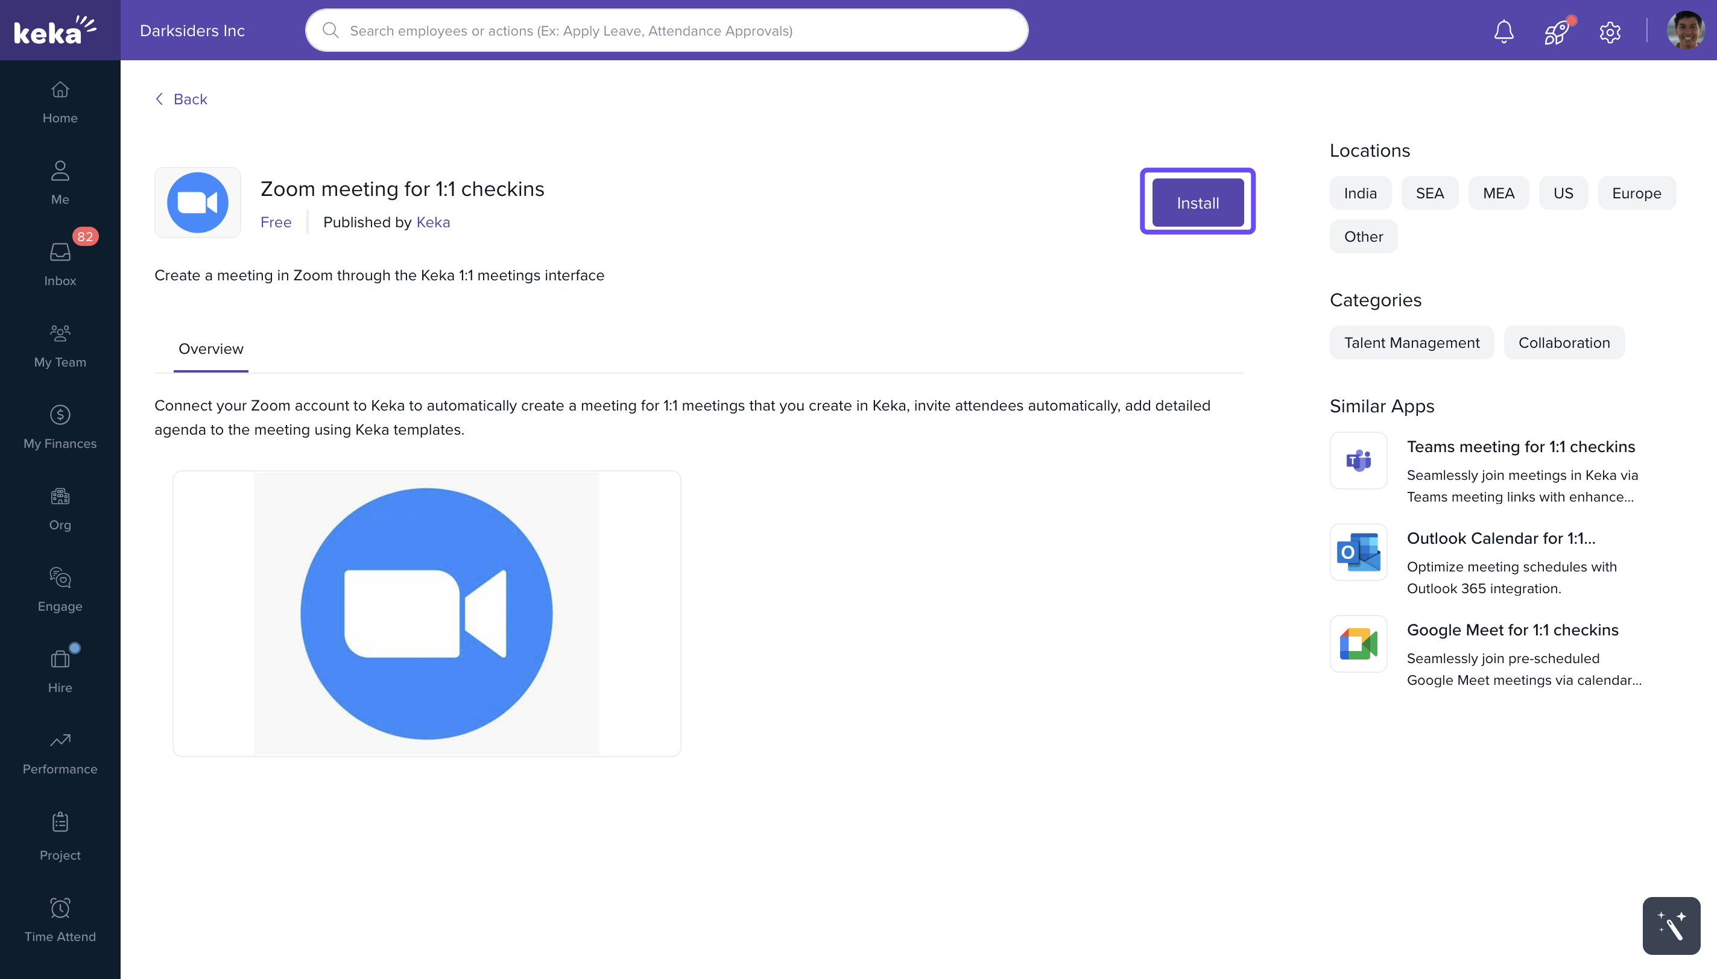Open Performance section in sidebar
Viewport: 1717px width, 979px height.
pos(60,752)
